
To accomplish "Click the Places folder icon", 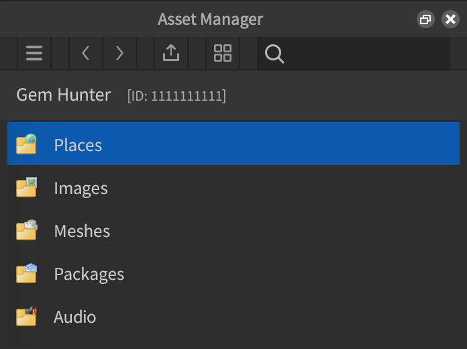I will (x=26, y=145).
